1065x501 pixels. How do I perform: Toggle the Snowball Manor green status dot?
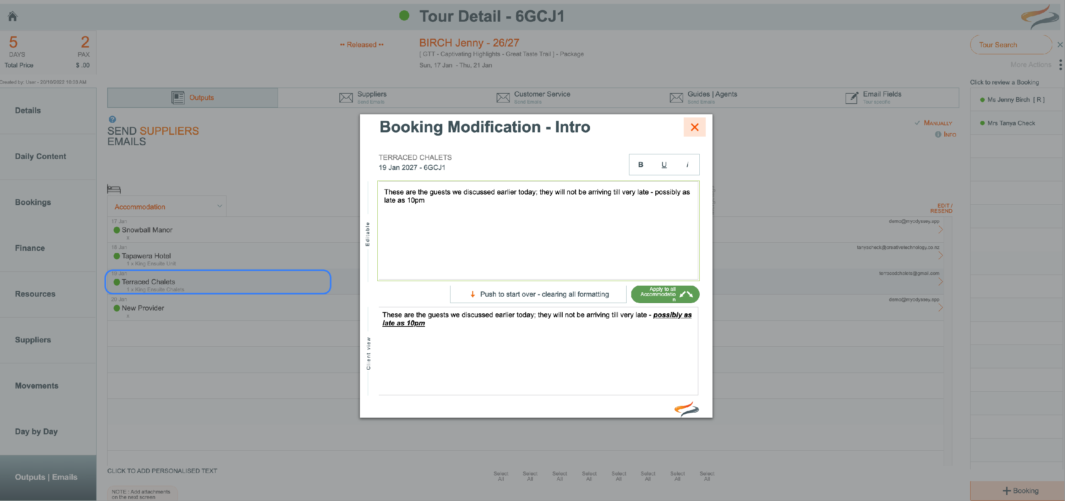click(x=116, y=230)
